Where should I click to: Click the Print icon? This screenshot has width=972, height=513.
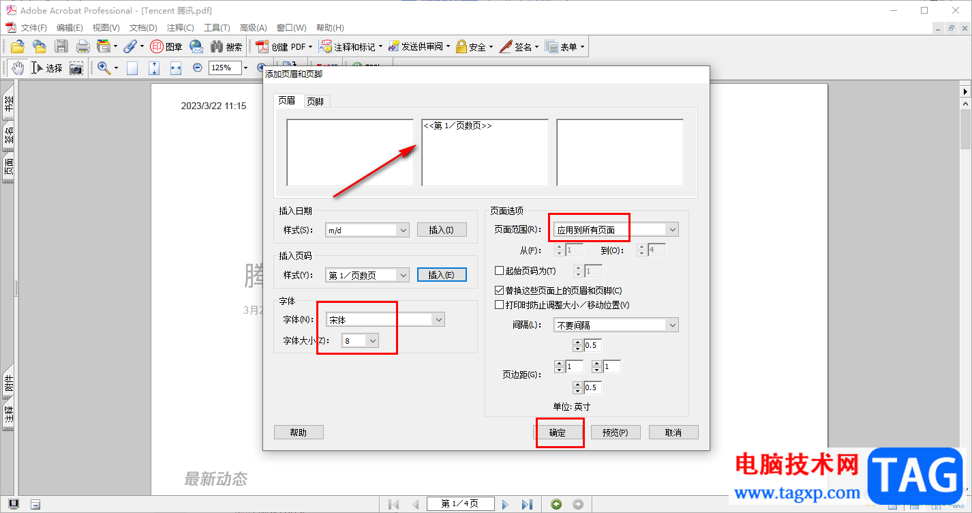(83, 46)
